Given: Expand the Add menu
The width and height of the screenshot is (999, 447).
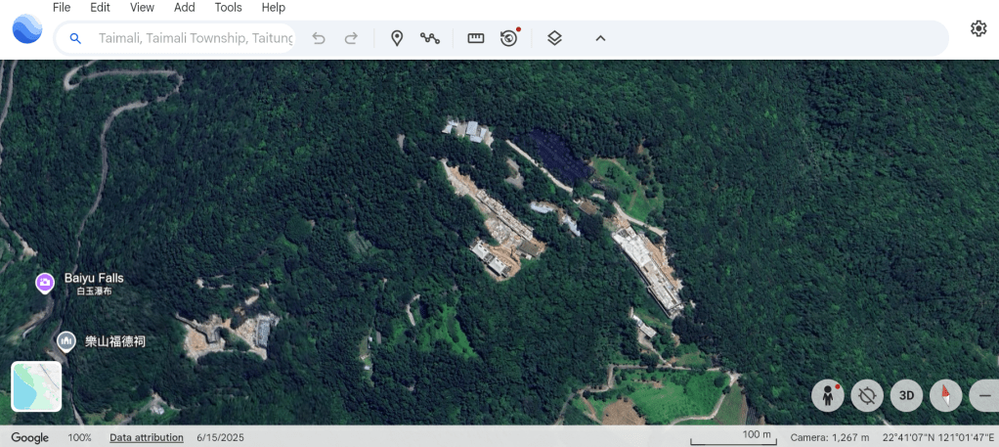Looking at the screenshot, I should coord(185,8).
